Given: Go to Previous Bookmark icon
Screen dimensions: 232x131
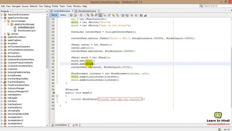Looking at the screenshot, I should (x=109, y=15).
